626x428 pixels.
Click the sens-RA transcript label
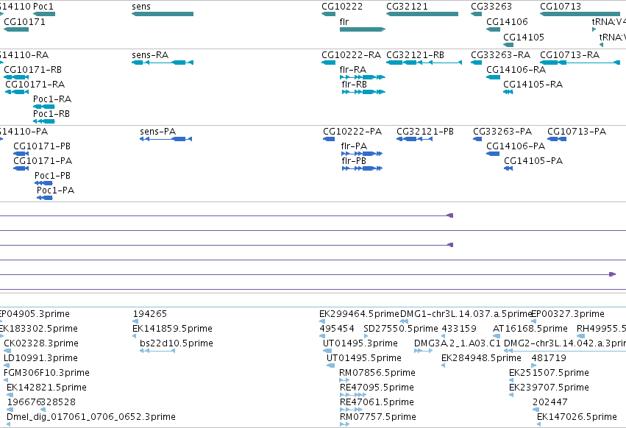(x=150, y=54)
